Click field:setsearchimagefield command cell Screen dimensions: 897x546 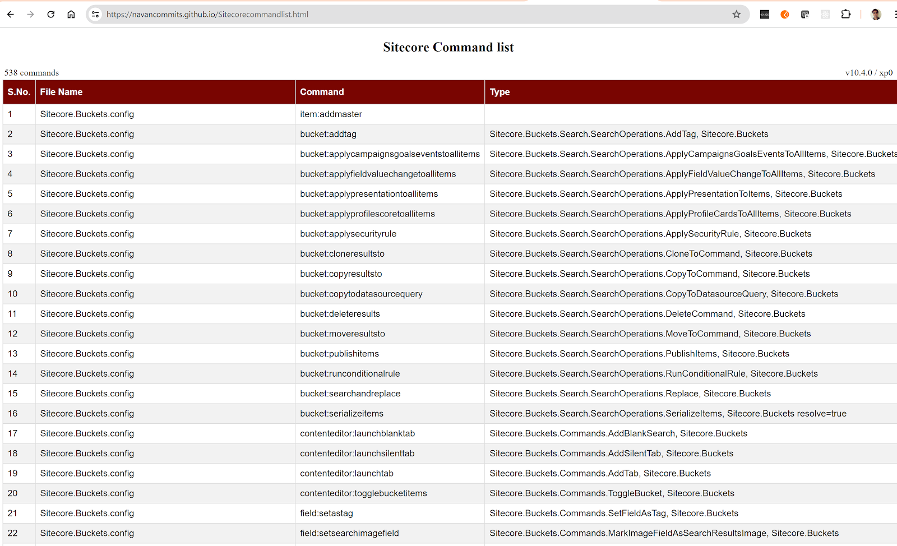tap(390, 533)
